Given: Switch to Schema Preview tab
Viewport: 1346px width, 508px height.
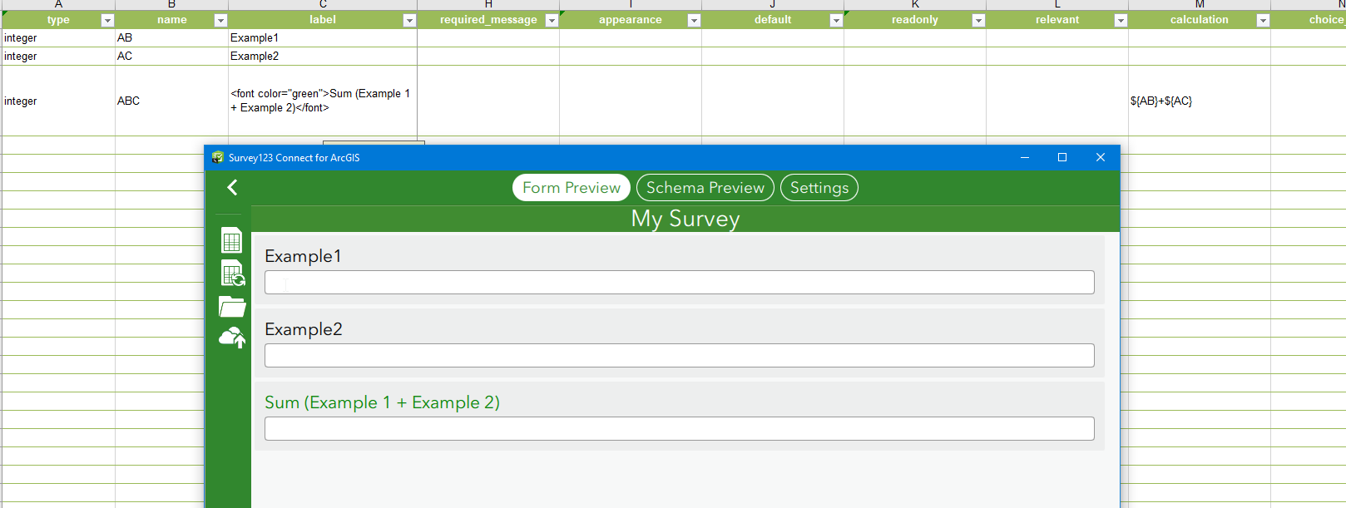Looking at the screenshot, I should [x=705, y=188].
